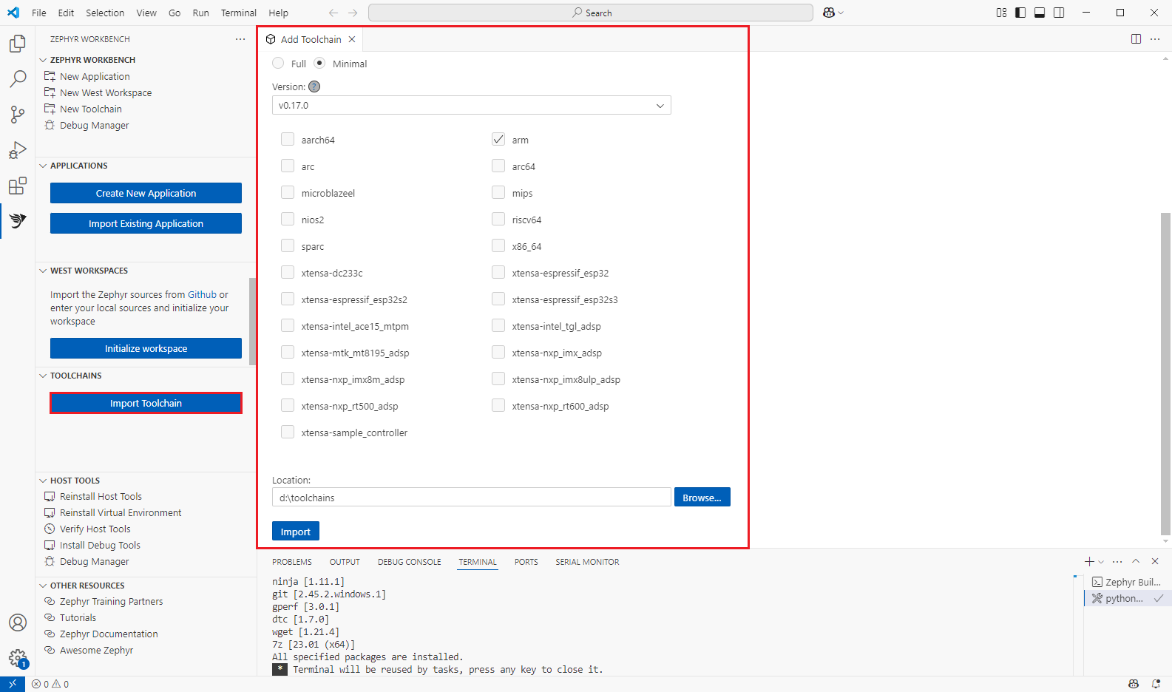Open the Github link in West Workspaces

click(x=203, y=294)
